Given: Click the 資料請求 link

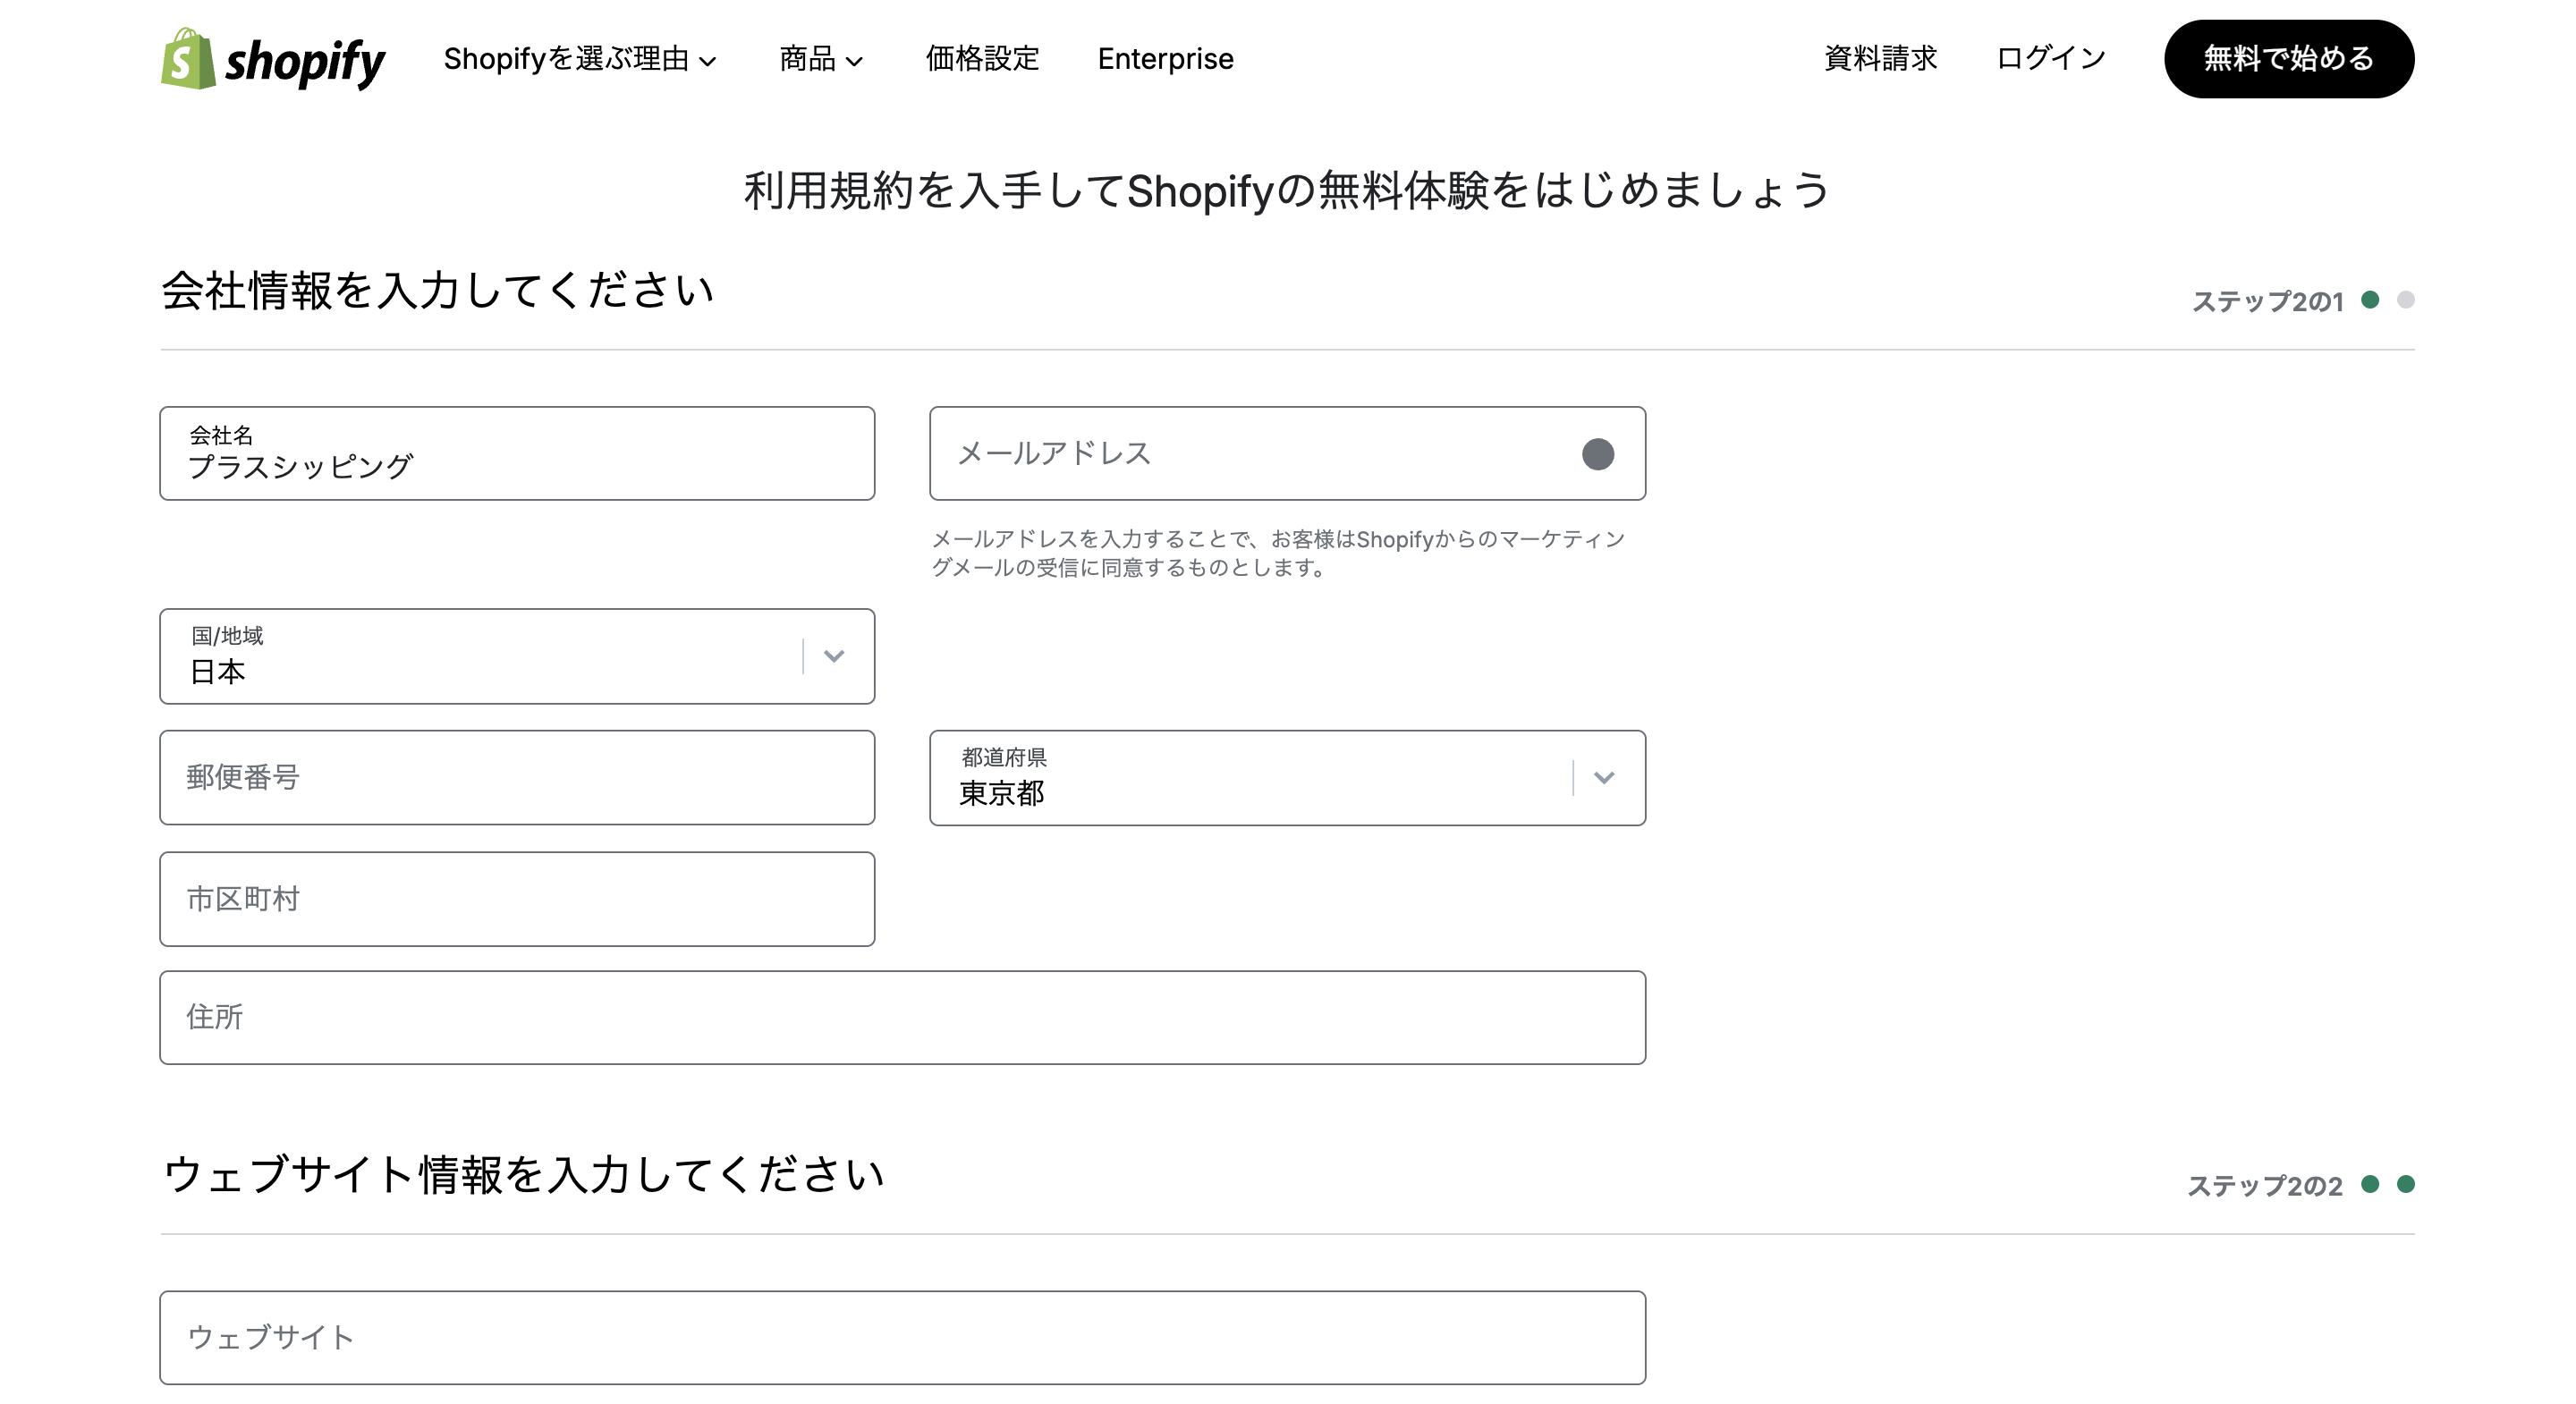Looking at the screenshot, I should coord(1882,60).
